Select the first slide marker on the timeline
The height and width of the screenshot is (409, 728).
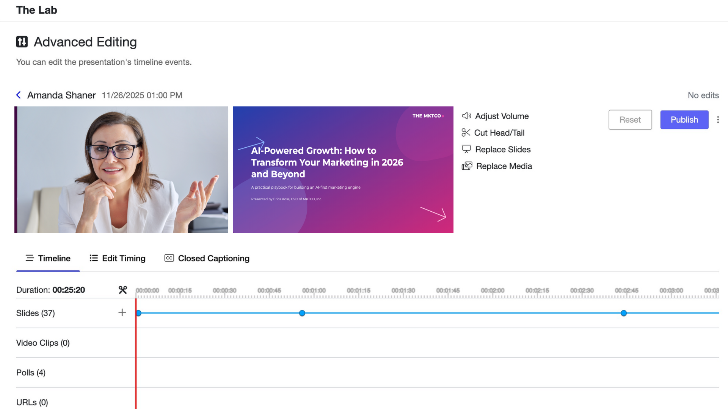[139, 313]
